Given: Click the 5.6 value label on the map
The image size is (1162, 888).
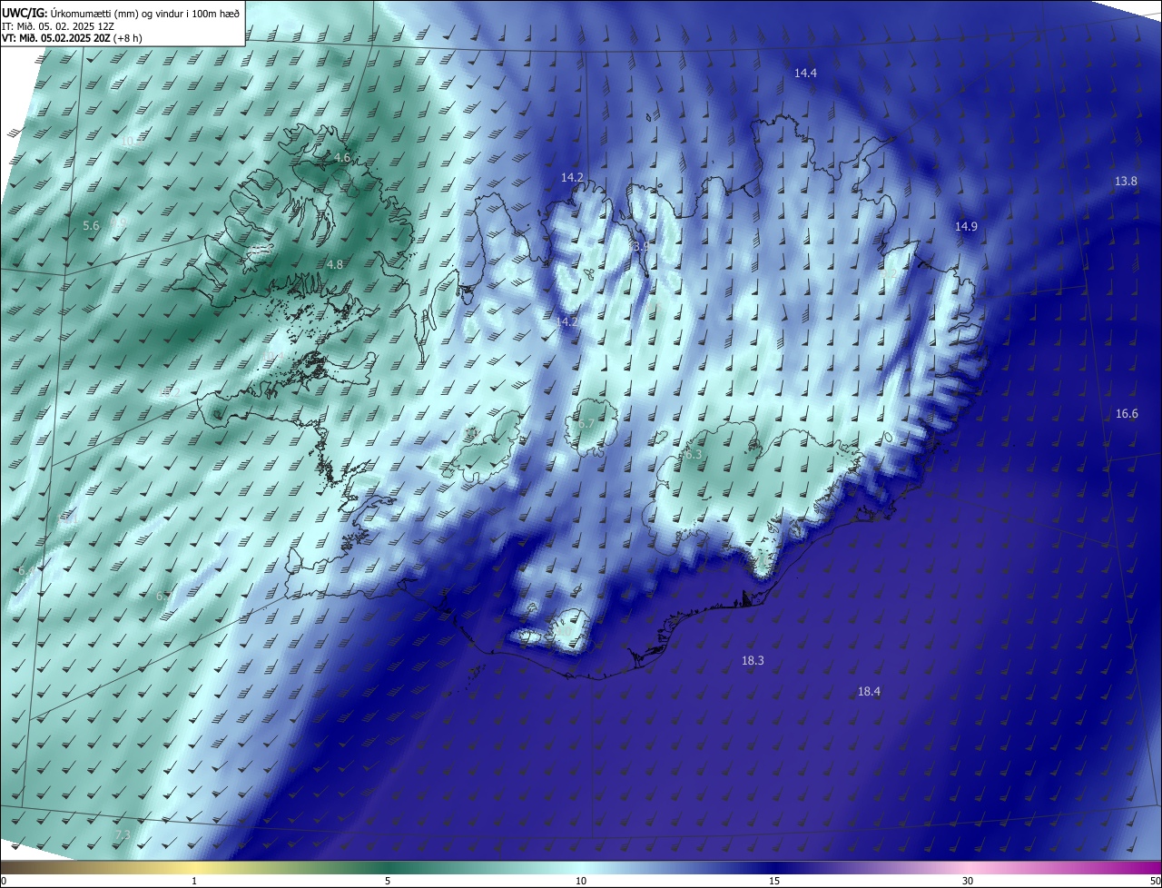Looking at the screenshot, I should [91, 226].
